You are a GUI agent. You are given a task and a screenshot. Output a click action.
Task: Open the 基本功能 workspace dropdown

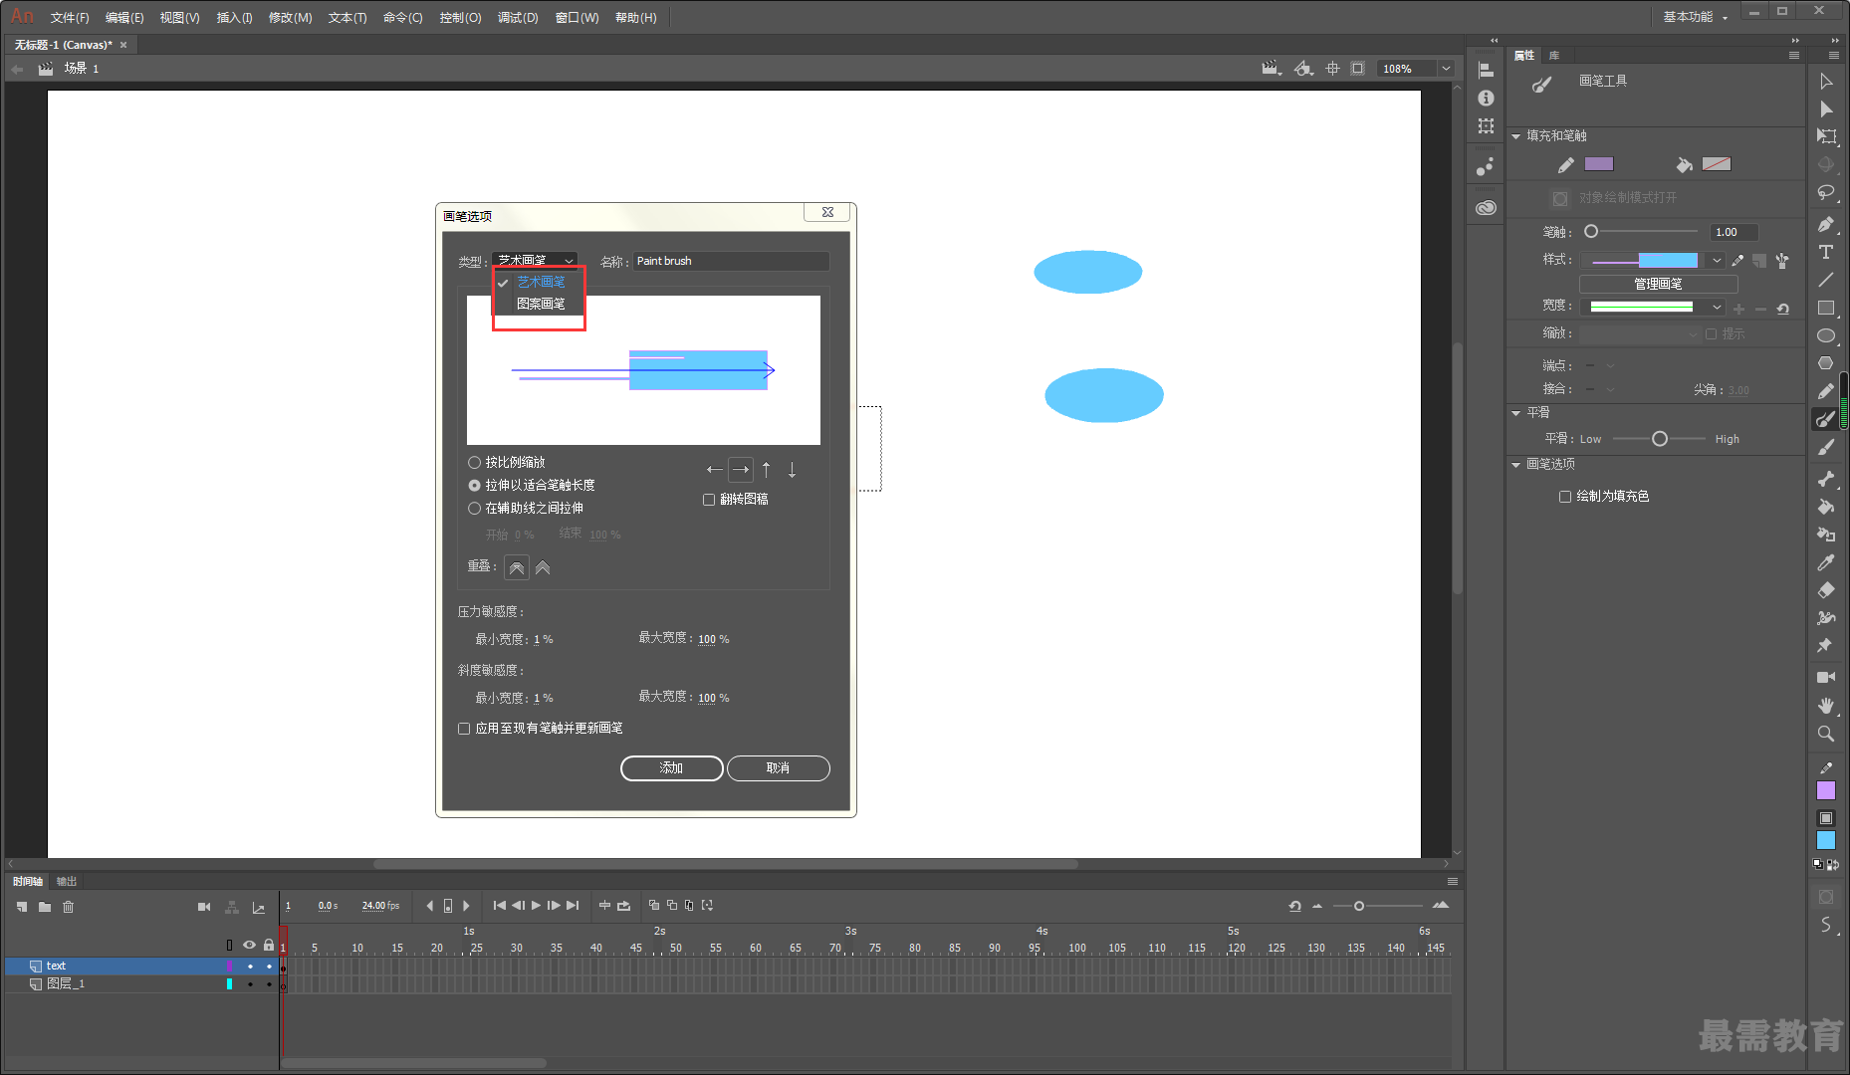point(1696,17)
